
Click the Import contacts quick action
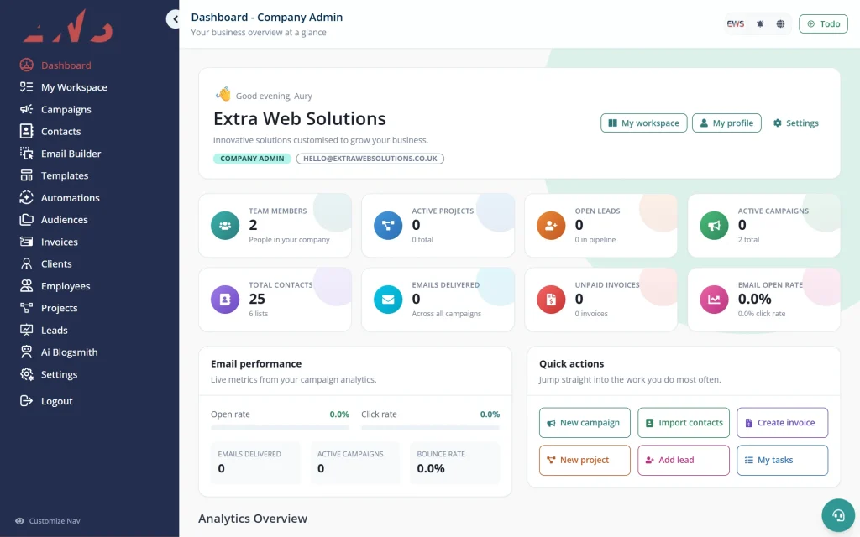[x=684, y=423]
